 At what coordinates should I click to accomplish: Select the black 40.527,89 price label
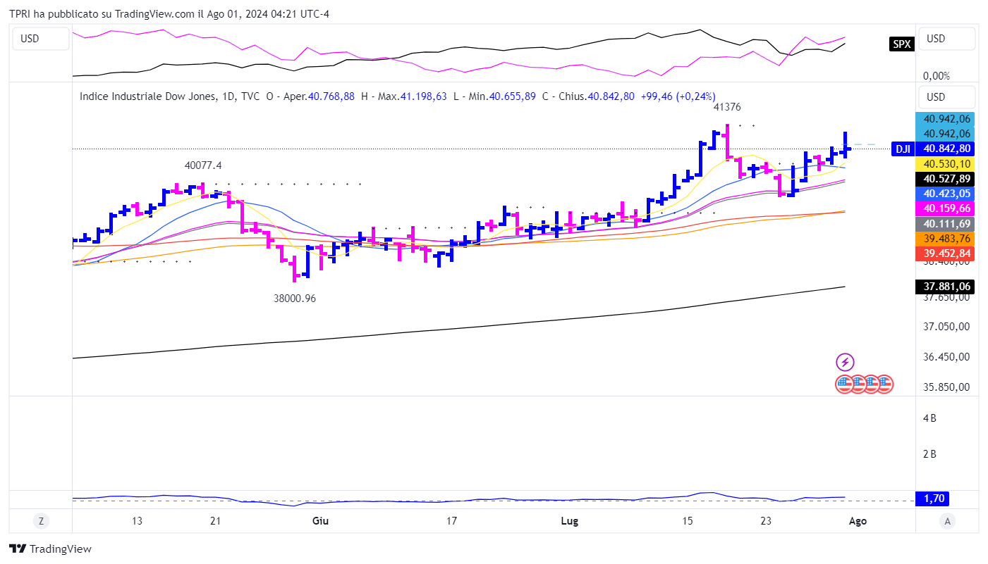pyautogui.click(x=945, y=179)
